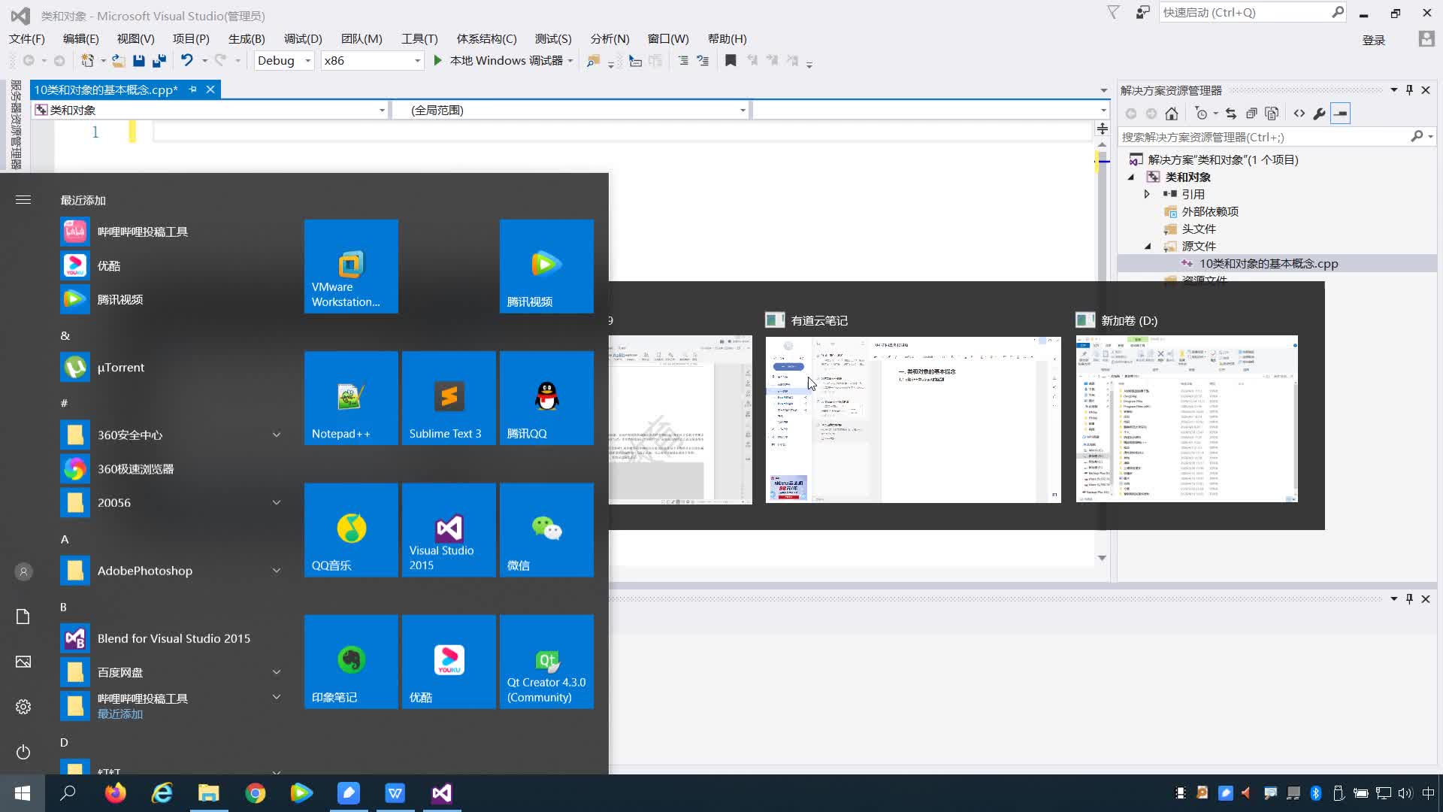The width and height of the screenshot is (1443, 812).
Task: Click Chrome icon on the taskbar
Action: point(255,793)
